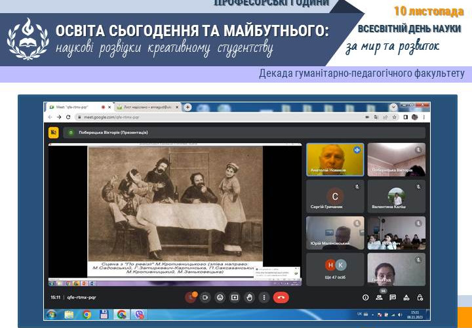This screenshot has width=472, height=328.
Task: Open the 'Ще 47 осіб' tile
Action: [335, 269]
